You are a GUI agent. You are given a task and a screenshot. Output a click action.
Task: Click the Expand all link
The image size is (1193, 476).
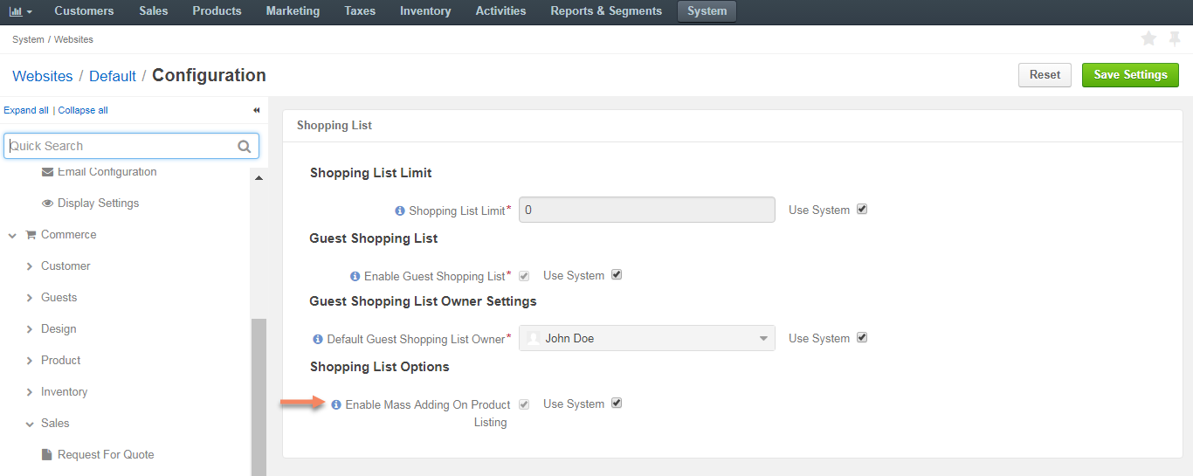click(x=26, y=110)
